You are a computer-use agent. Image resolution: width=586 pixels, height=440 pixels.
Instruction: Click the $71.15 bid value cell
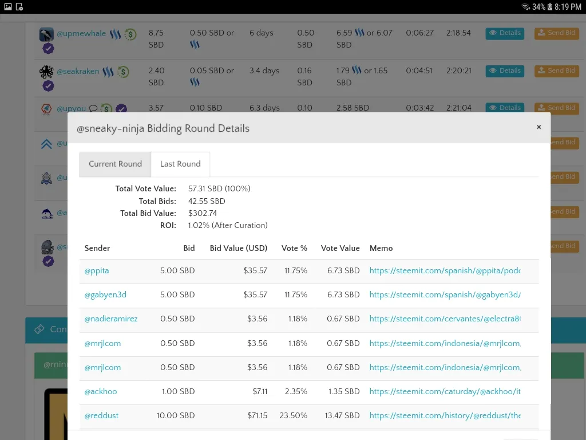[257, 415]
